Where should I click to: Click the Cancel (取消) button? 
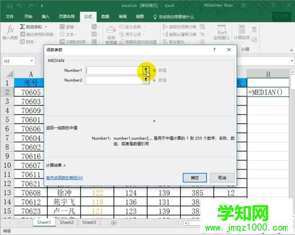[x=222, y=177]
